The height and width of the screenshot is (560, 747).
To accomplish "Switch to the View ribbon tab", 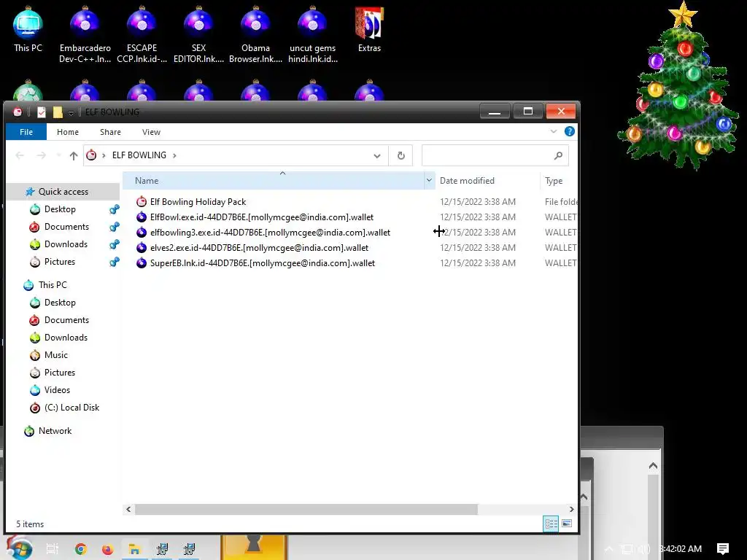I will coord(151,132).
